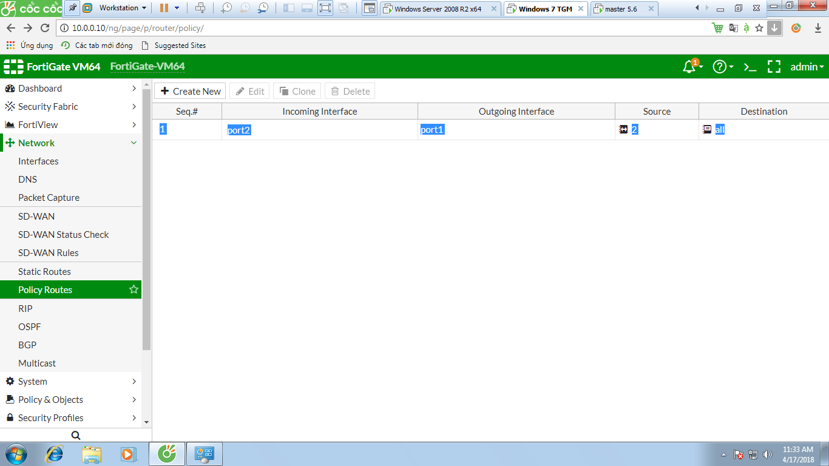Click the fullscreen toggle icon
Screen dimensions: 829x466
[x=774, y=67]
